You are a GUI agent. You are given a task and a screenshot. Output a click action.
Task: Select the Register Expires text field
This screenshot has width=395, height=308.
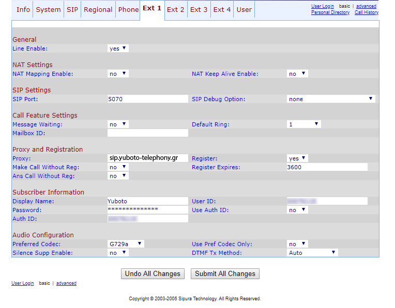point(327,167)
